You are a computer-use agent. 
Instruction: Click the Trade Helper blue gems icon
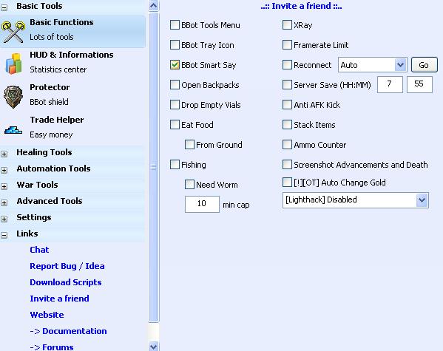pyautogui.click(x=13, y=130)
